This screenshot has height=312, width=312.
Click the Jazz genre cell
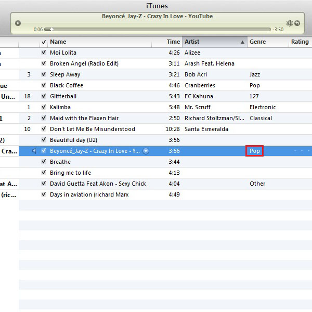pyautogui.click(x=255, y=74)
